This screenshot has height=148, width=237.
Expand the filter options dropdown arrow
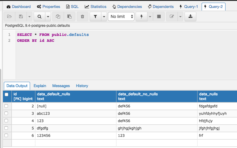point(104,17)
